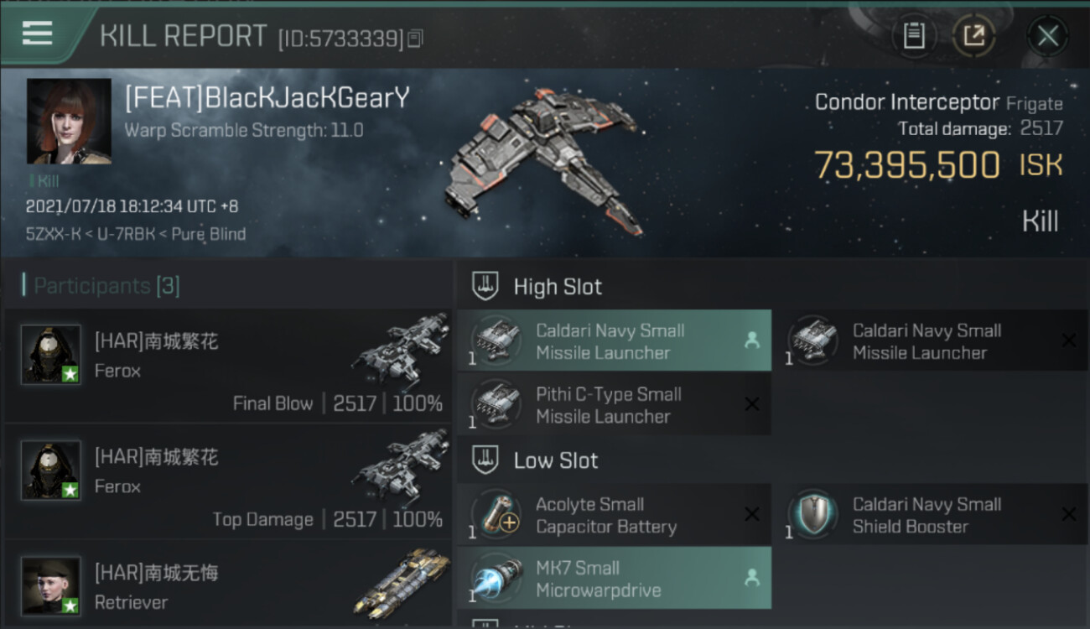Open the hamburger menu
This screenshot has width=1090, height=629.
click(x=37, y=34)
